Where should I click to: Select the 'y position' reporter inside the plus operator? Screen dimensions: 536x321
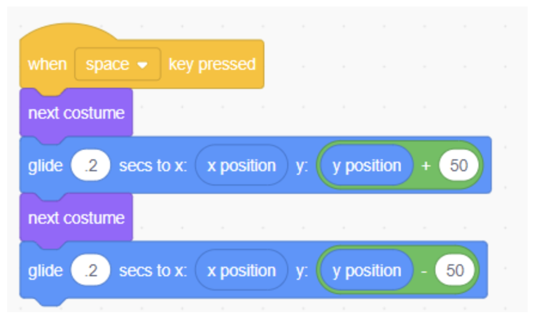point(367,166)
